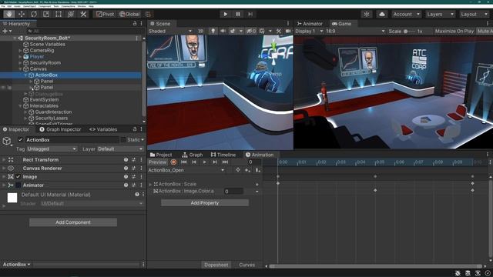
Task: Open custom editor tools icon
Action: click(x=83, y=14)
